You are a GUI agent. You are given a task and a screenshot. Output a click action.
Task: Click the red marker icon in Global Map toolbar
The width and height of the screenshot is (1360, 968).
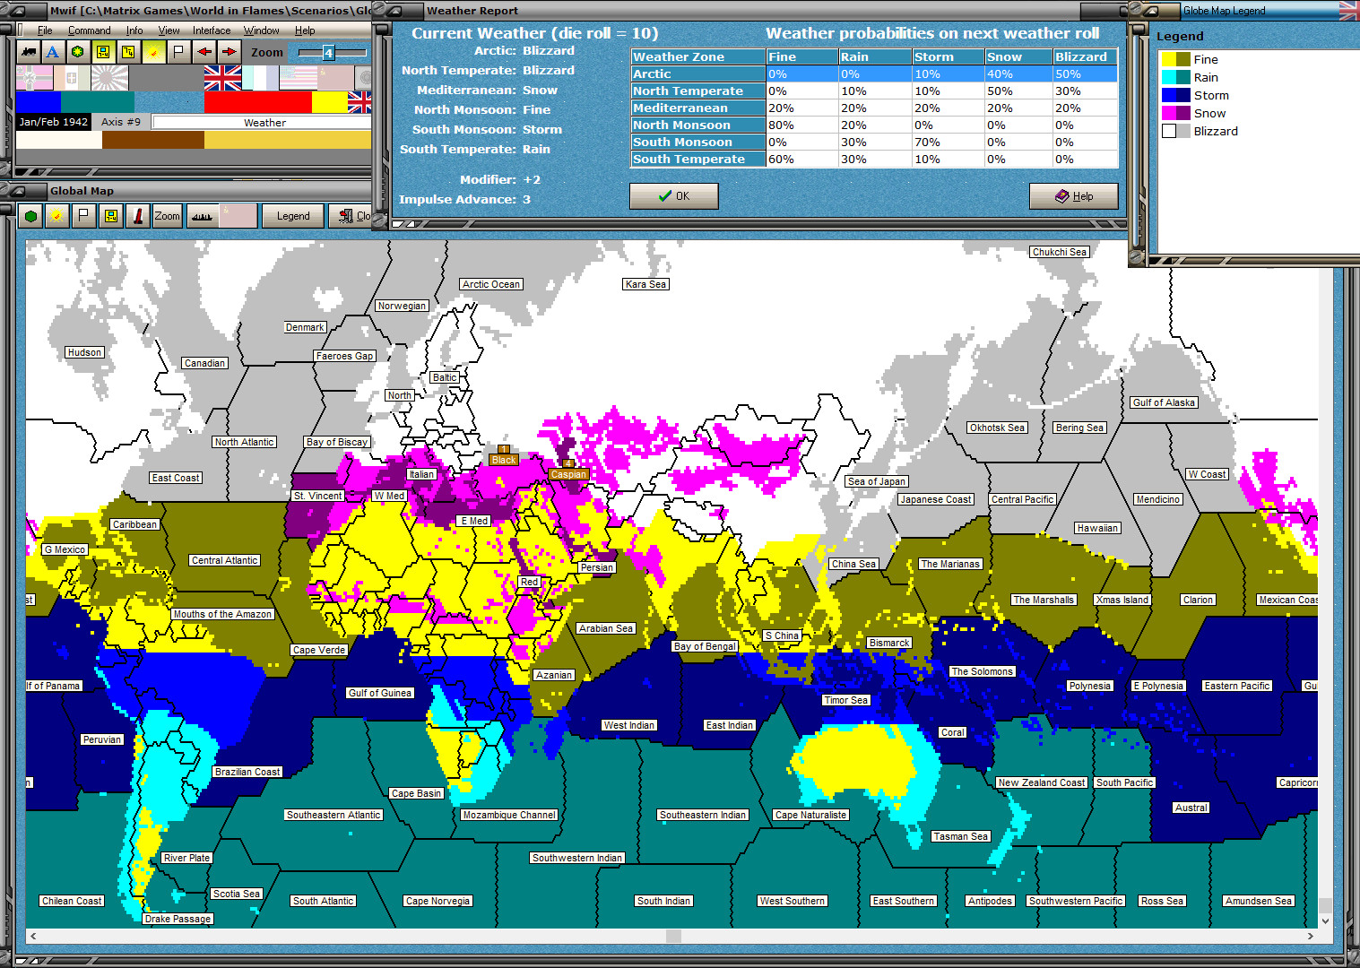coord(138,216)
